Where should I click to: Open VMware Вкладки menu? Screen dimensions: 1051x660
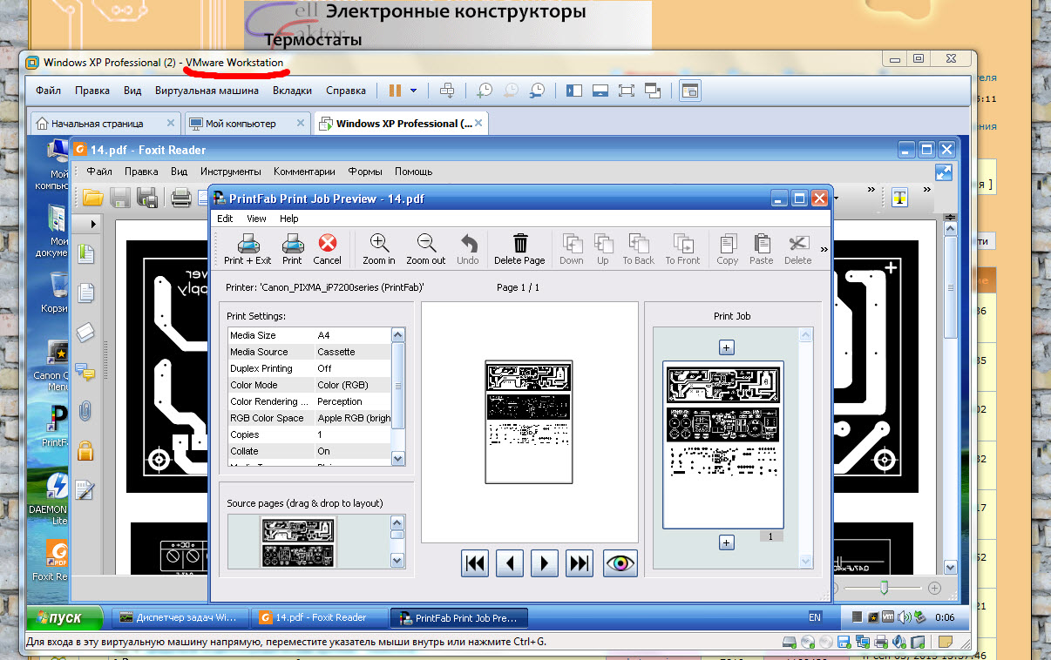coord(292,91)
